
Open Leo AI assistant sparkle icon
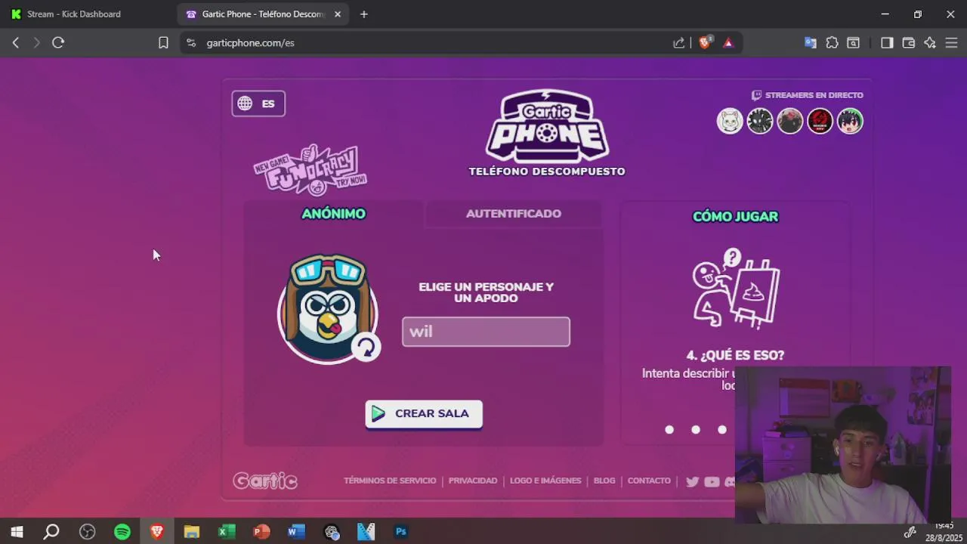click(930, 43)
